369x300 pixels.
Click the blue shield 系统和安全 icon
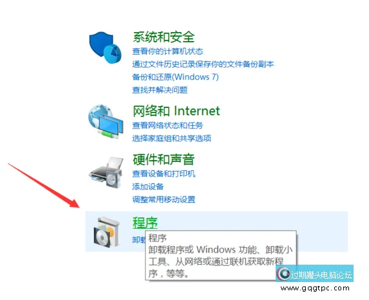tap(105, 48)
